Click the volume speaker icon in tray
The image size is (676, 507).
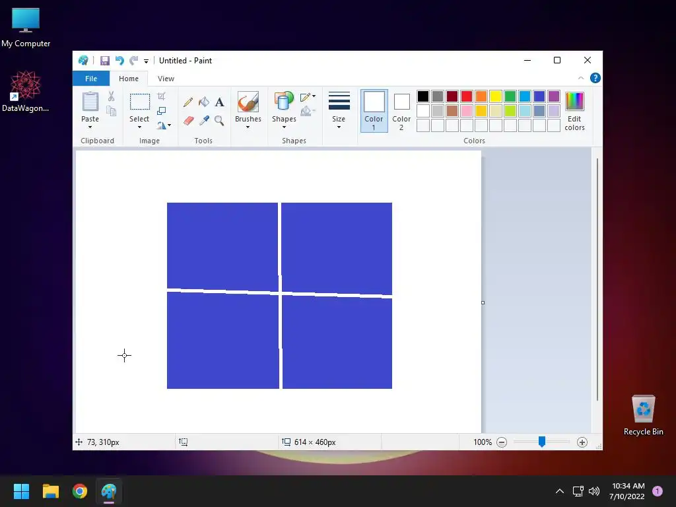click(x=594, y=491)
